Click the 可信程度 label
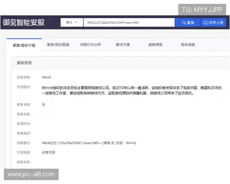Screen dimensions: 230x184 point(24,153)
